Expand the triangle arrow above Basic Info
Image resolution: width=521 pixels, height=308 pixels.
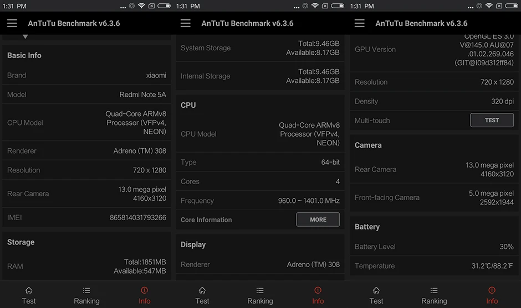pyautogui.click(x=25, y=36)
